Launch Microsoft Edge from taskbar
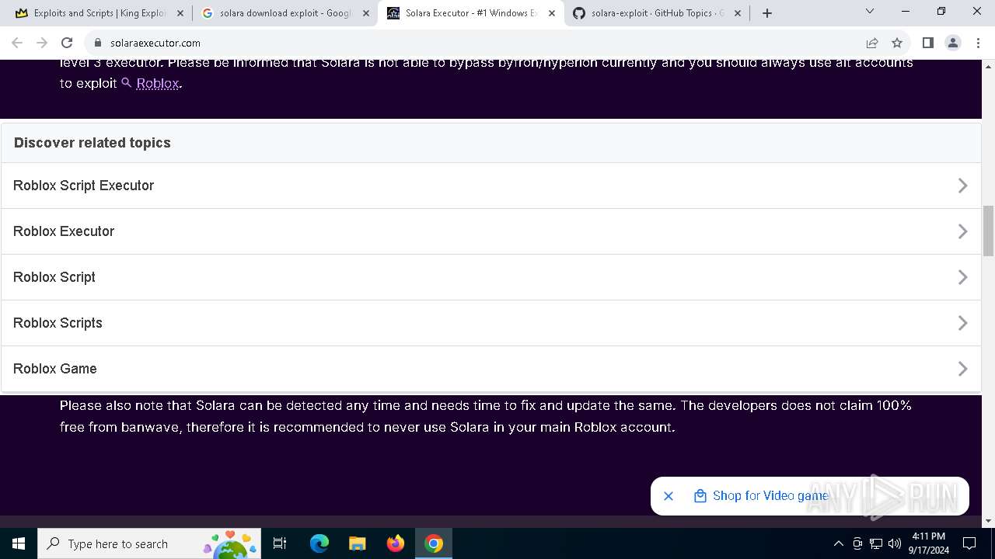Screen dimensions: 995x559 [319, 543]
